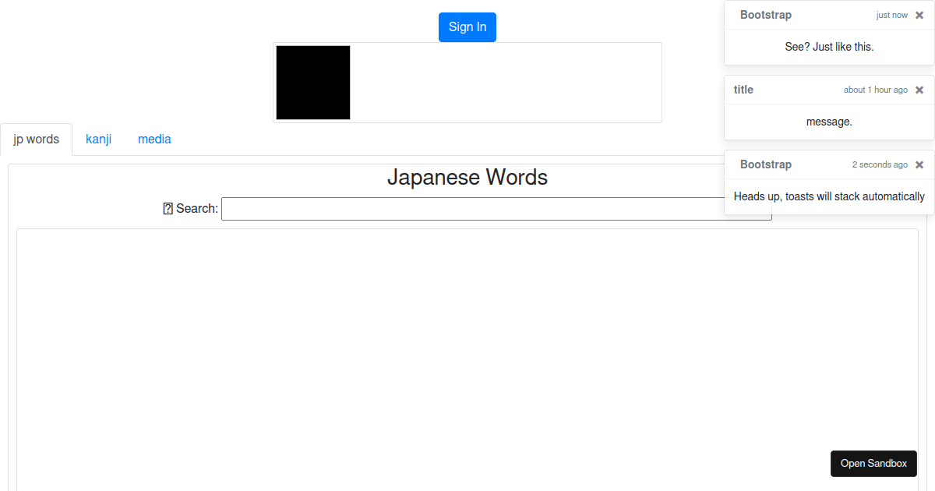The width and height of the screenshot is (935, 491).
Task: Open the media tab
Action: (154, 139)
